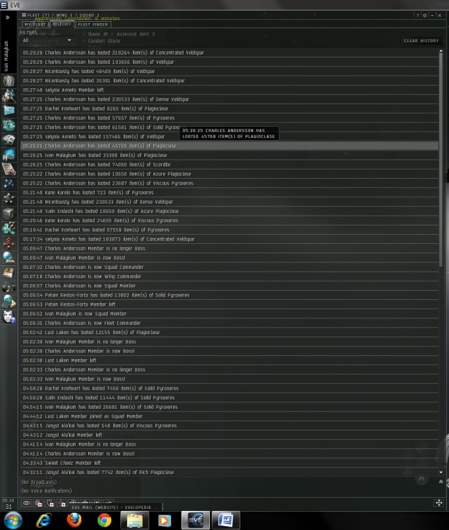
Task: Click the four-arrow move icon bottom right
Action: (x=438, y=502)
